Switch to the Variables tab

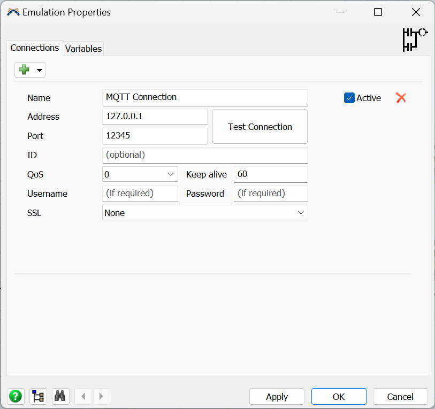coord(83,49)
